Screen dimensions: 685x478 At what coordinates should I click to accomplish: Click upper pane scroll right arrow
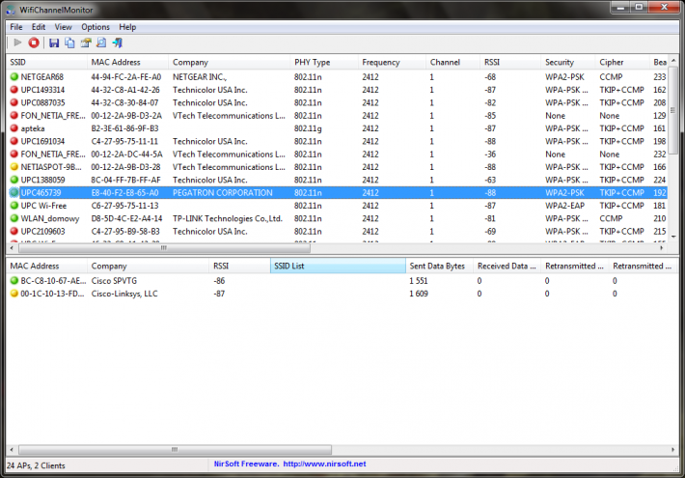pos(662,248)
